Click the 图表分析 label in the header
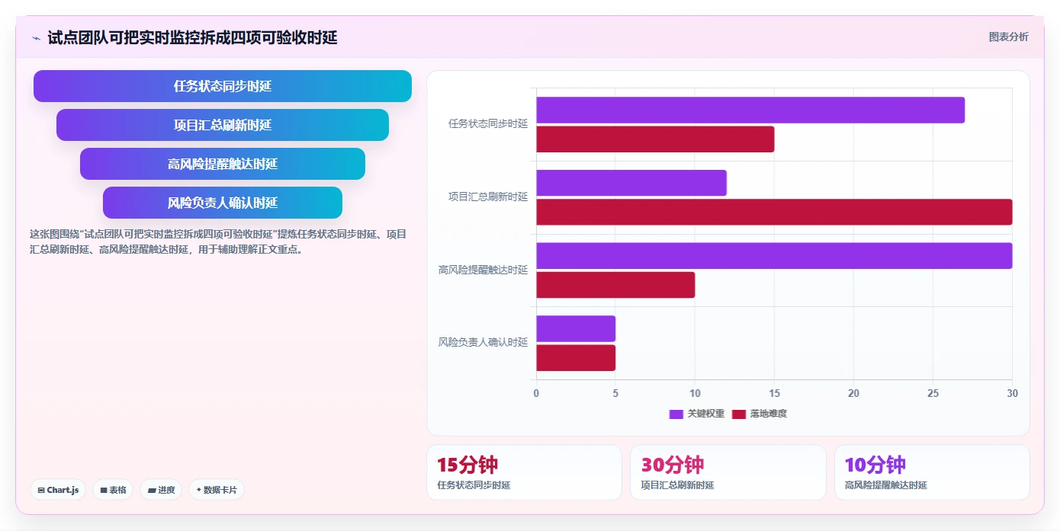This screenshot has width=1060, height=531. pyautogui.click(x=1008, y=37)
